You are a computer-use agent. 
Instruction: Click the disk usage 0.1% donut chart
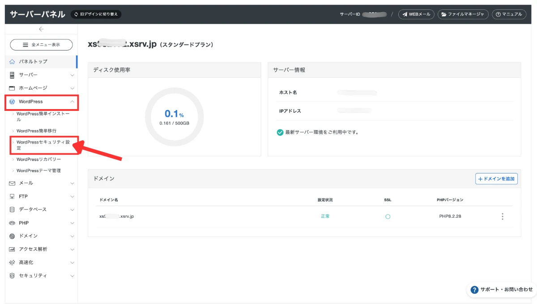[175, 117]
